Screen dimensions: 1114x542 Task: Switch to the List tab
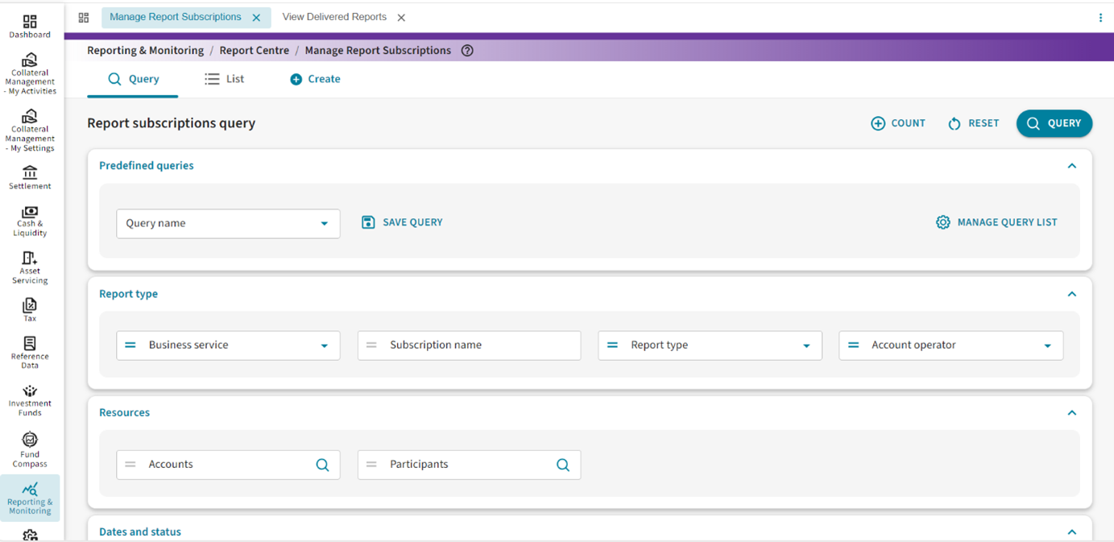[225, 79]
